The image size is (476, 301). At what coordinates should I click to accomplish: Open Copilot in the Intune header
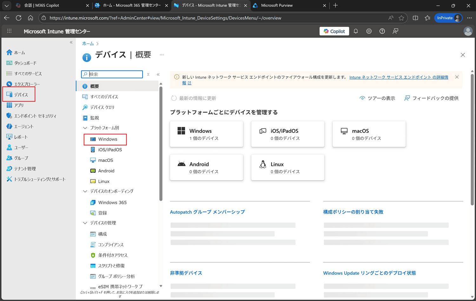[x=334, y=31]
